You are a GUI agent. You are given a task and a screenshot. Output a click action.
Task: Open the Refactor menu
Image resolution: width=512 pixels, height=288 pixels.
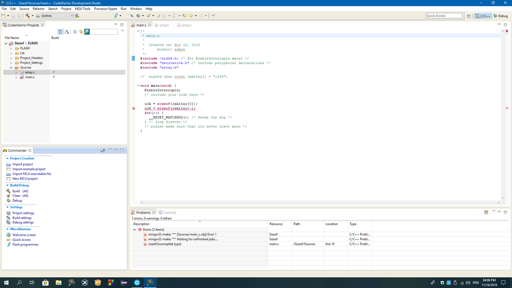coord(38,9)
